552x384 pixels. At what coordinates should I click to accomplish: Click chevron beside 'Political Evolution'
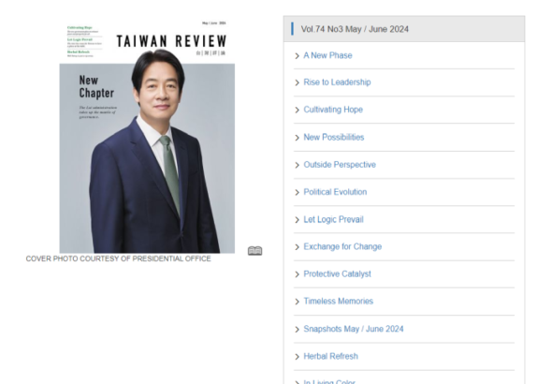coord(297,192)
